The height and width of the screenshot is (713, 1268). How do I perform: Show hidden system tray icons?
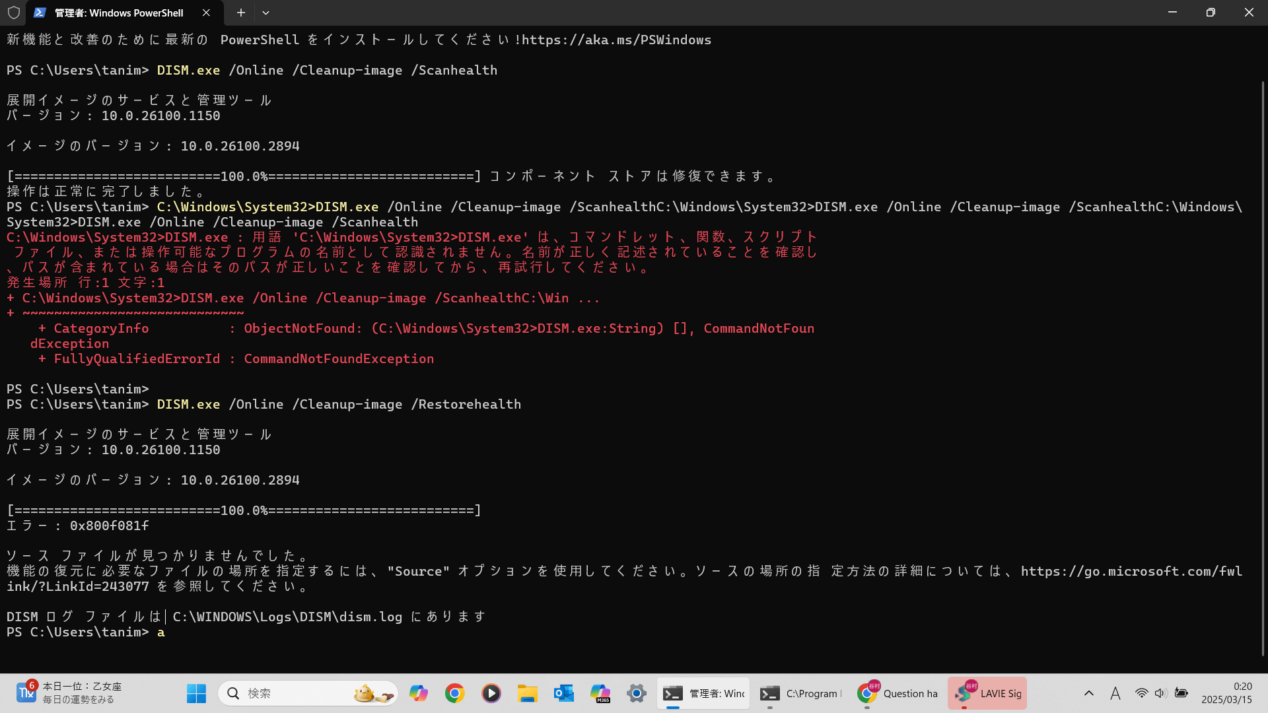click(x=1088, y=693)
